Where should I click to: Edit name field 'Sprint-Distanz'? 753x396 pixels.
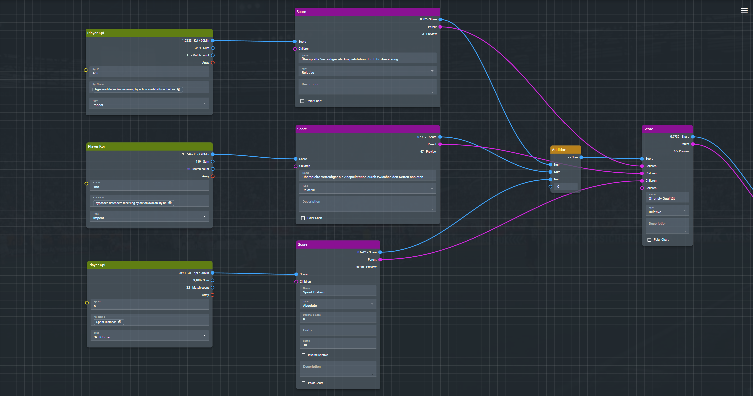click(338, 291)
